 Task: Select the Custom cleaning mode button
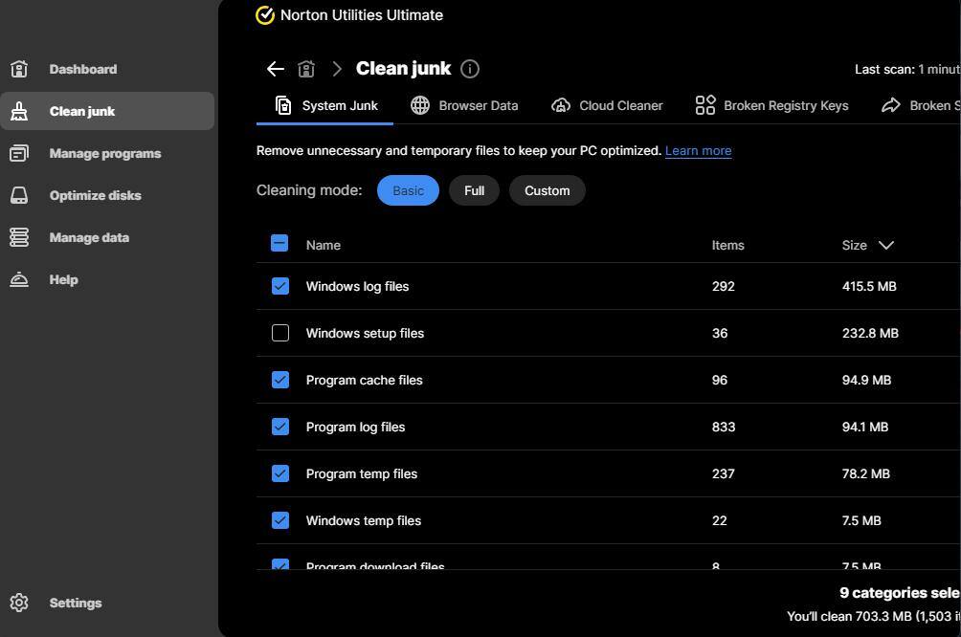547,190
